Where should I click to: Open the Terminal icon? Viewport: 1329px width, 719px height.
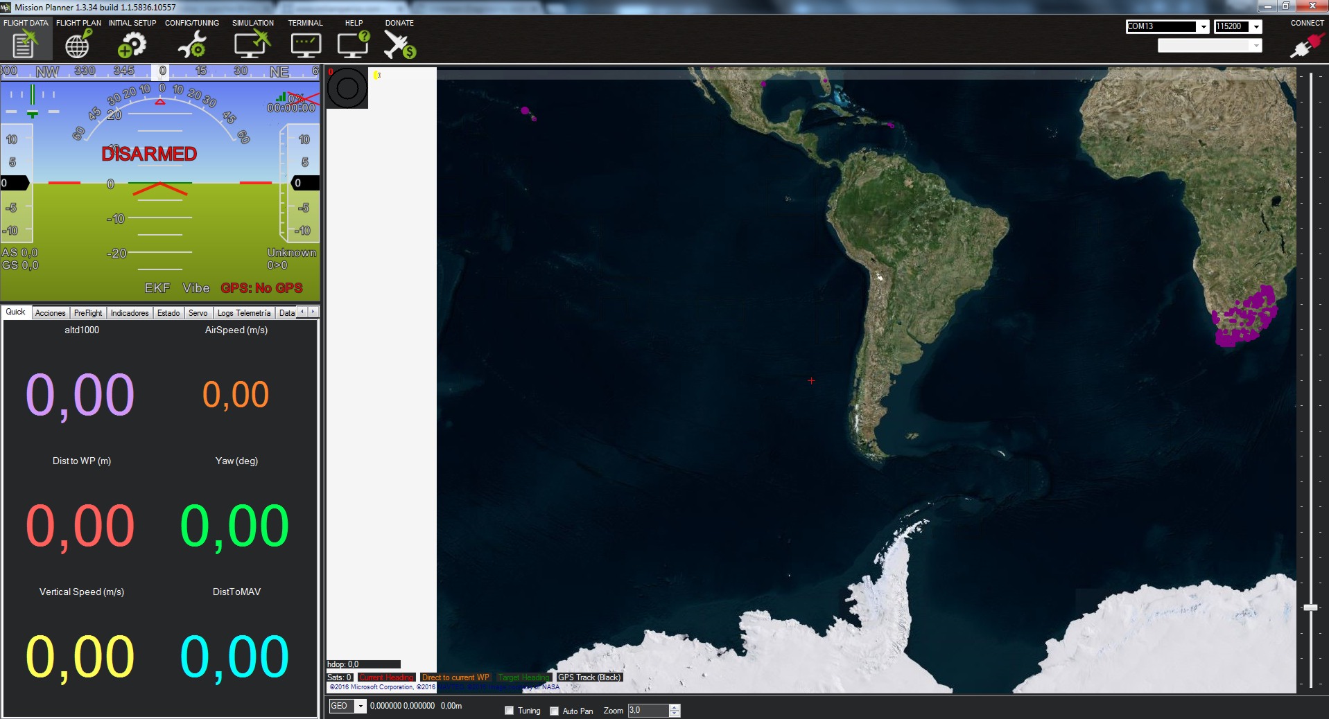click(305, 44)
